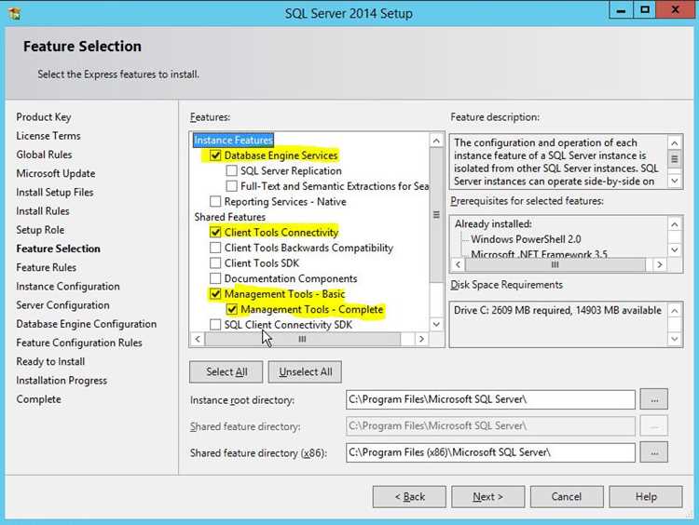Click feature description scroll up arrow
Viewport: 699px width, 525px height.
tap(675, 143)
